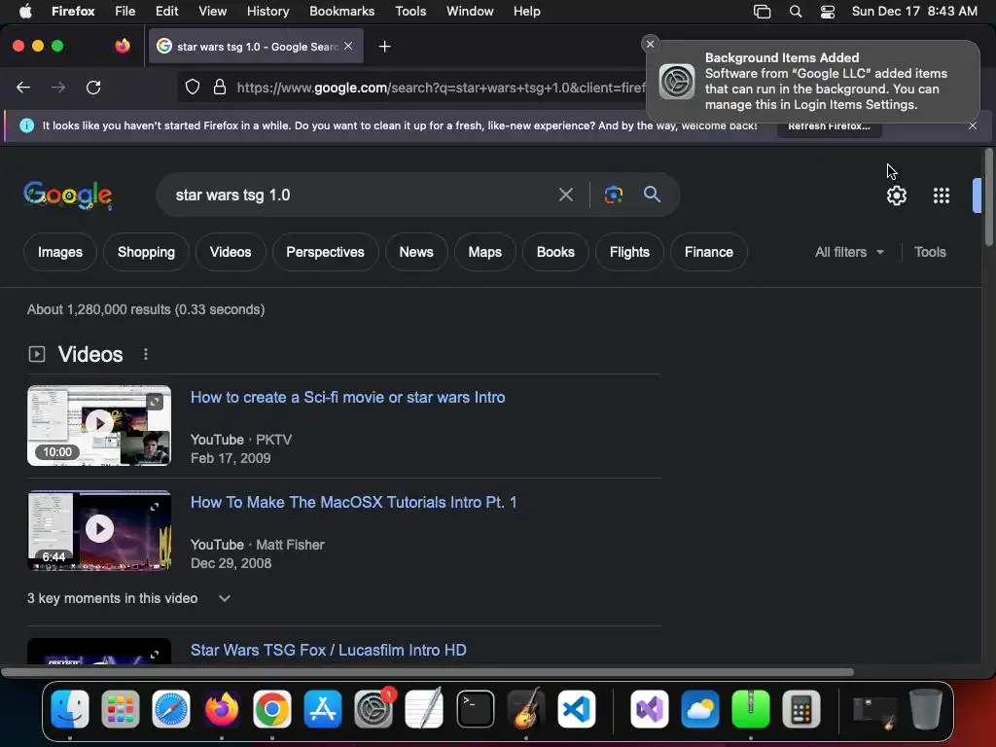Open the Bookmarks menu
Viewport: 996px width, 747px height.
pos(341,11)
